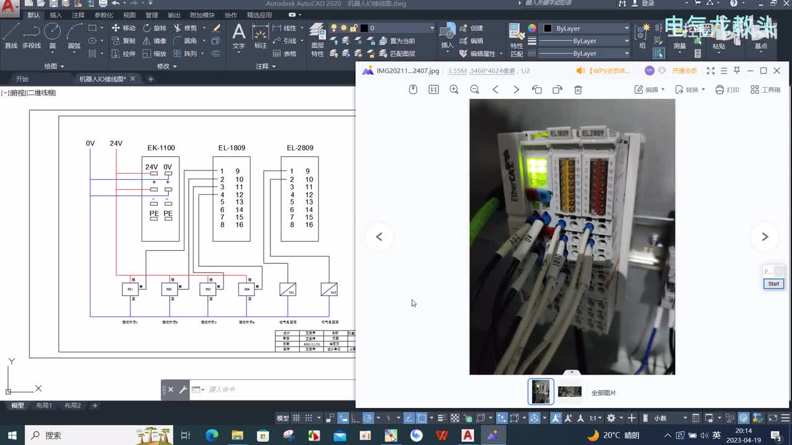
Task: Enter fullscreen mode in the image viewer
Action: pos(710,71)
